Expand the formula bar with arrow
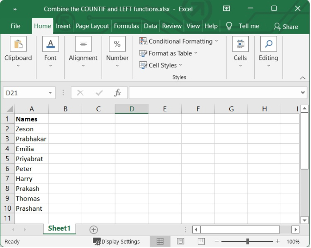This screenshot has width=311, height=248. tap(303, 93)
